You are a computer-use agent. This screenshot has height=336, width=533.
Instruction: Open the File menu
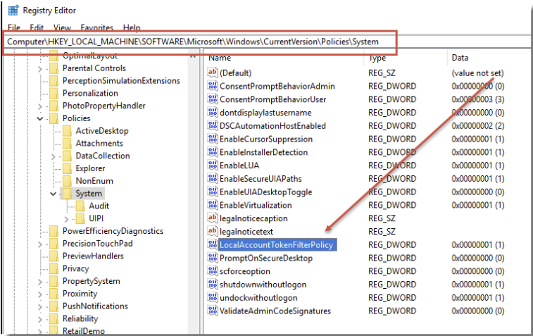(x=14, y=27)
